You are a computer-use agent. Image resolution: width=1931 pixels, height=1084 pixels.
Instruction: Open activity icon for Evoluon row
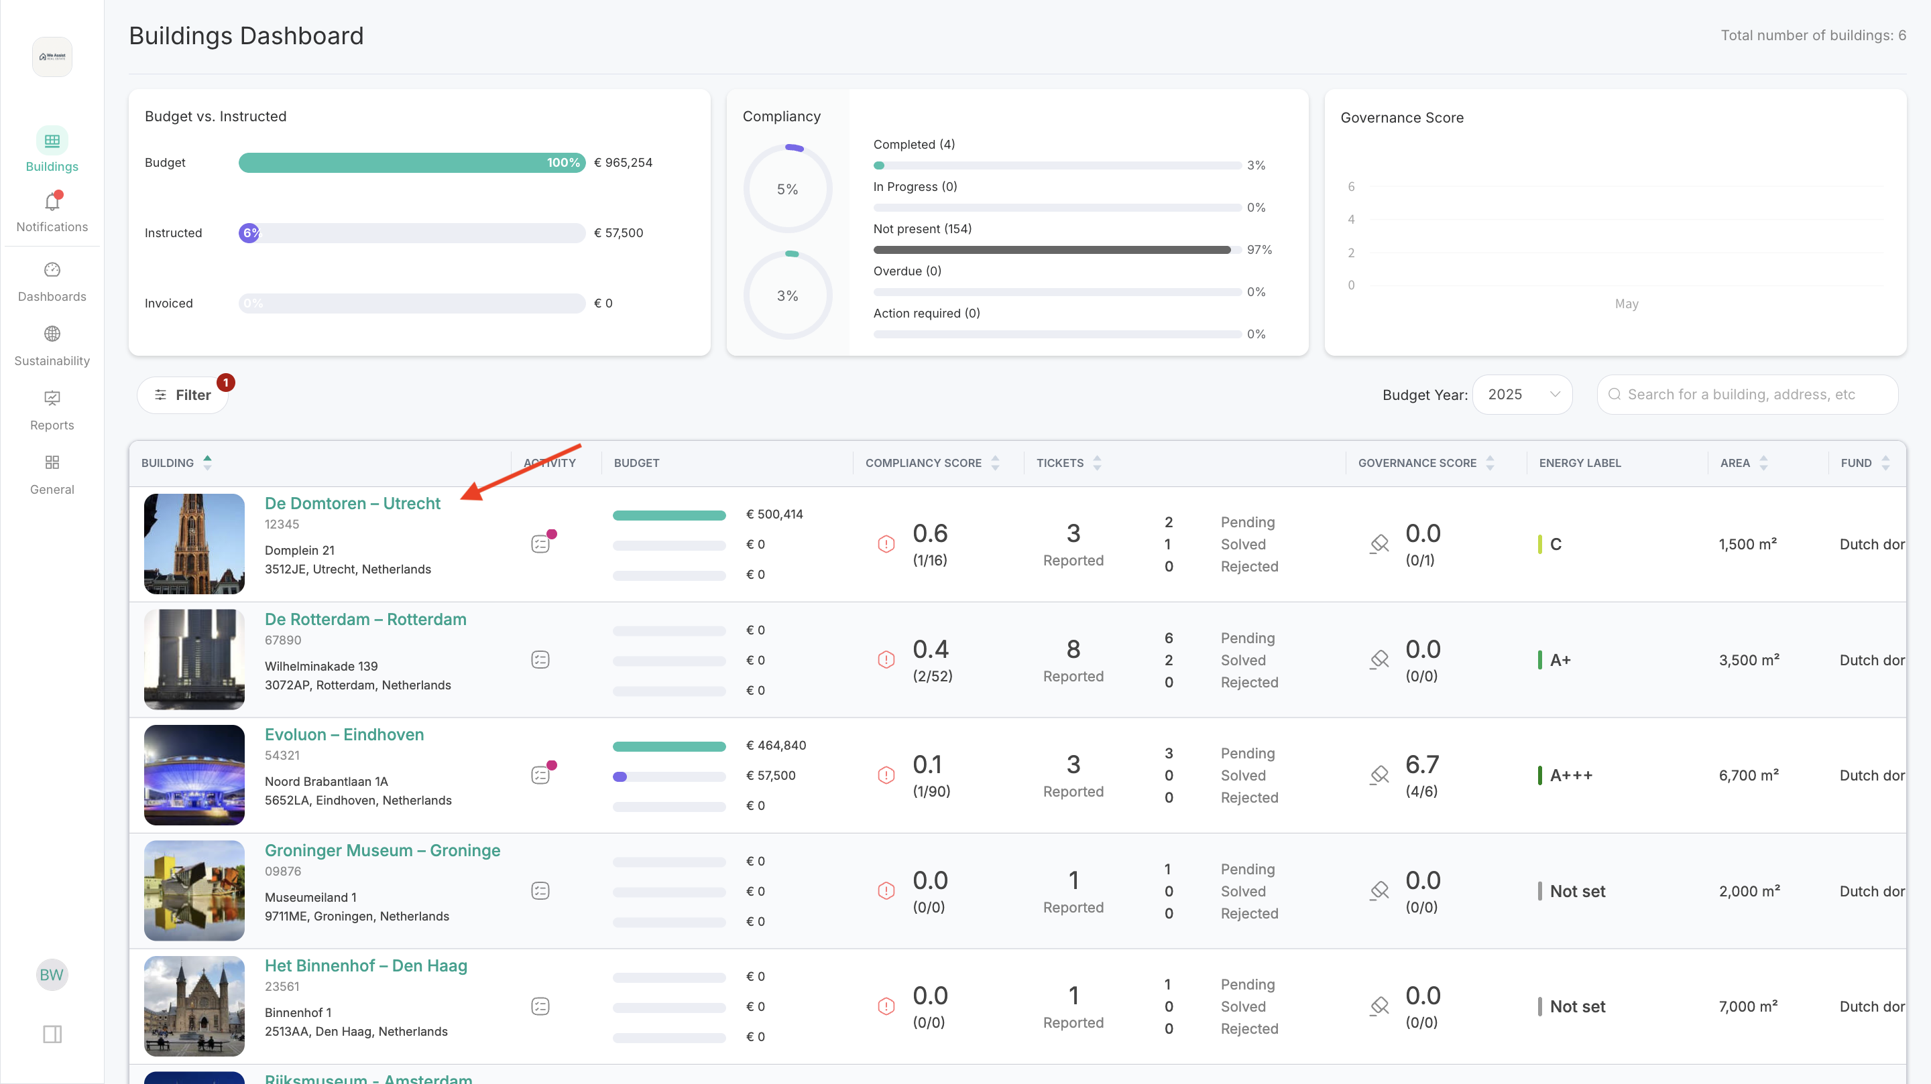point(540,774)
